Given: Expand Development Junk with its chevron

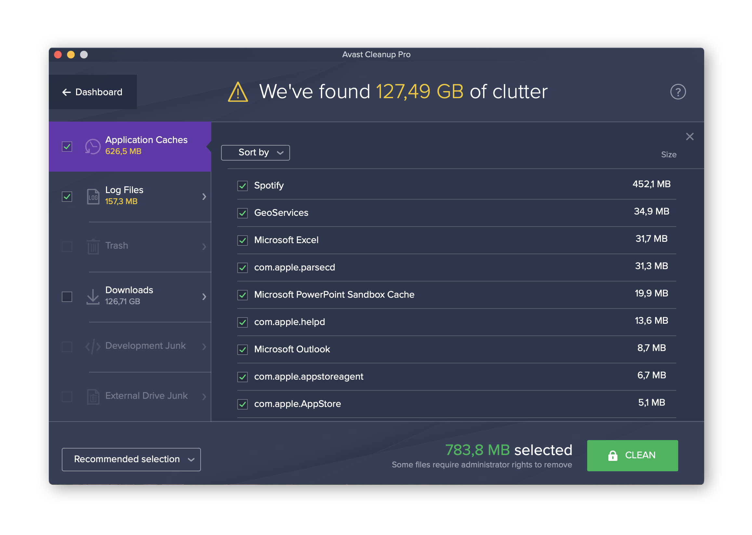Looking at the screenshot, I should (204, 346).
